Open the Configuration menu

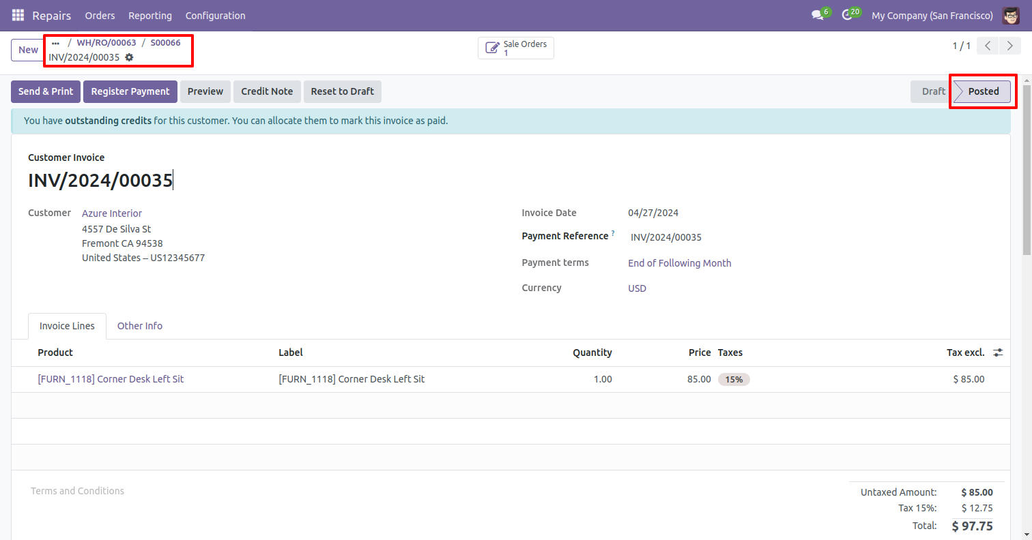coord(215,15)
